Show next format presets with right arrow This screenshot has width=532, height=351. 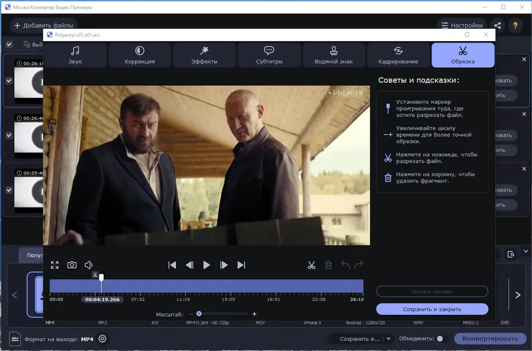point(518,295)
